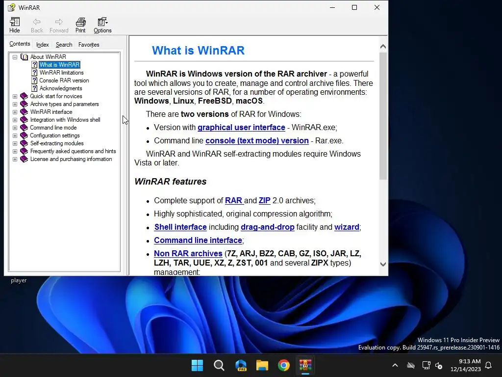This screenshot has height=377, width=502.
Task: Click the purple book icon for Quick start for novices
Action: coord(24,96)
